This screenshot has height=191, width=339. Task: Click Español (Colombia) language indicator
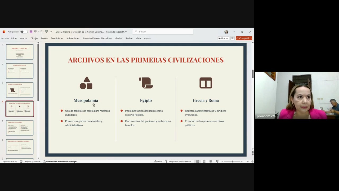[33, 162]
